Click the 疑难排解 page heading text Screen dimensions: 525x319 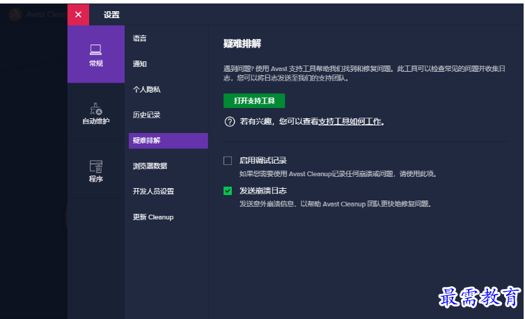click(x=242, y=44)
